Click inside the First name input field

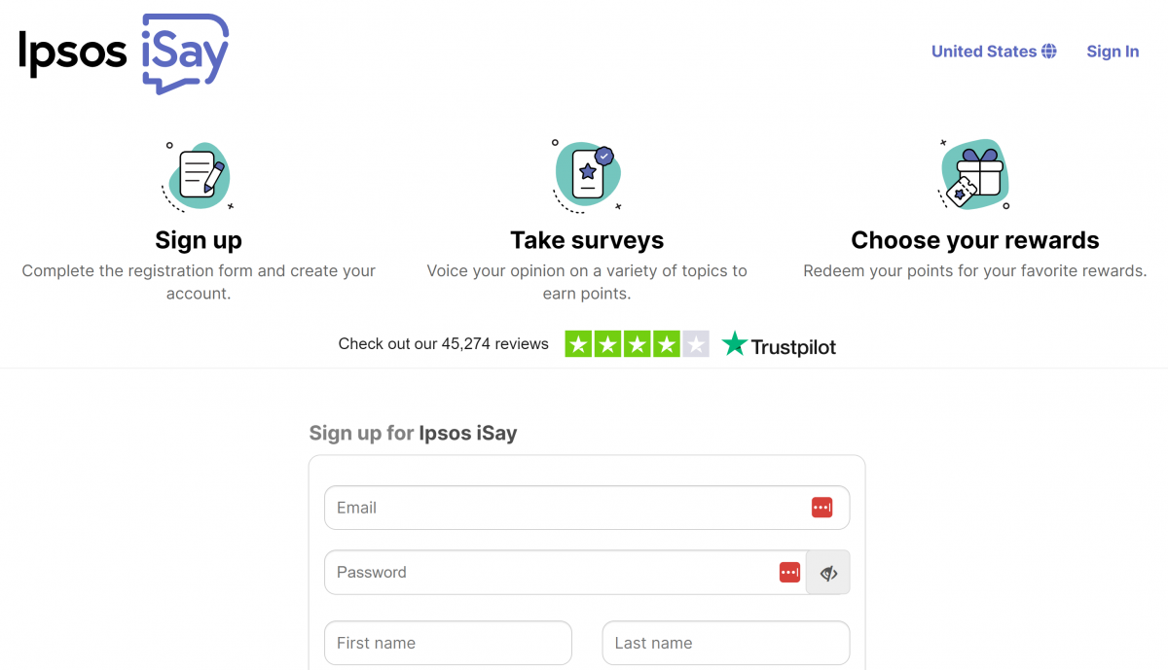click(448, 643)
